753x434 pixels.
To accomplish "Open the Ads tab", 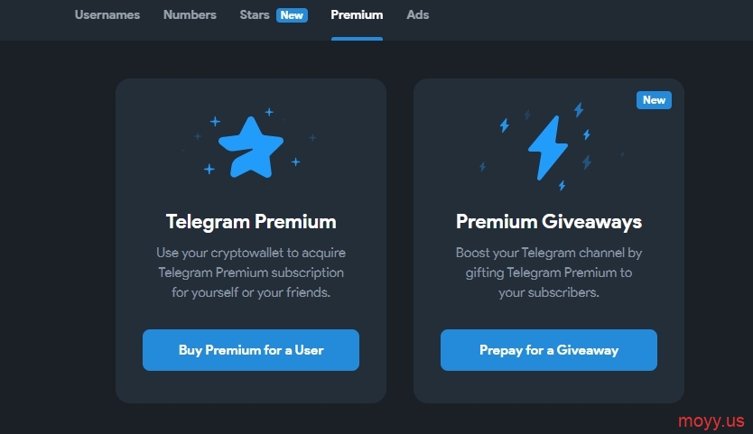I will coord(418,14).
